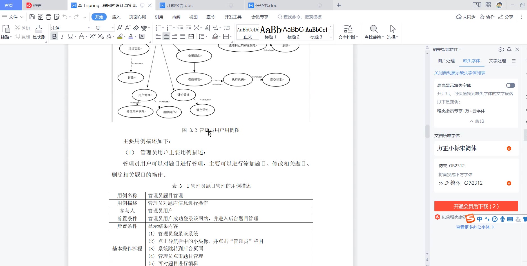This screenshot has height=266, width=527.
Task: Click the settings gear in 稻壳智能特性 panel
Action: point(501,50)
